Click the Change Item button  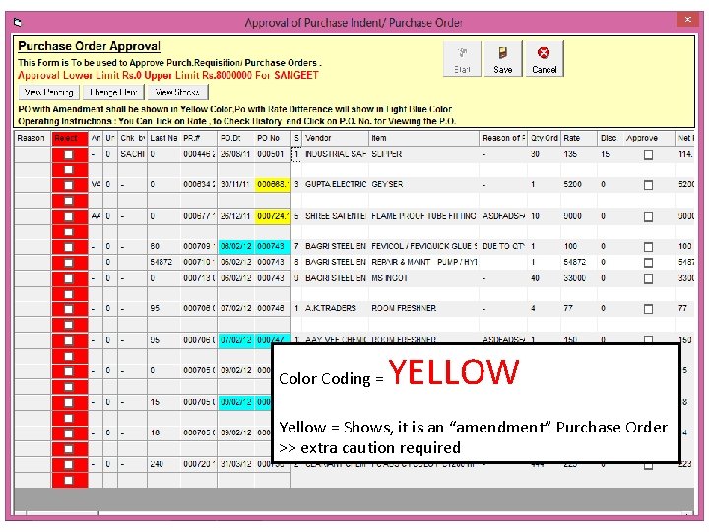(113, 92)
